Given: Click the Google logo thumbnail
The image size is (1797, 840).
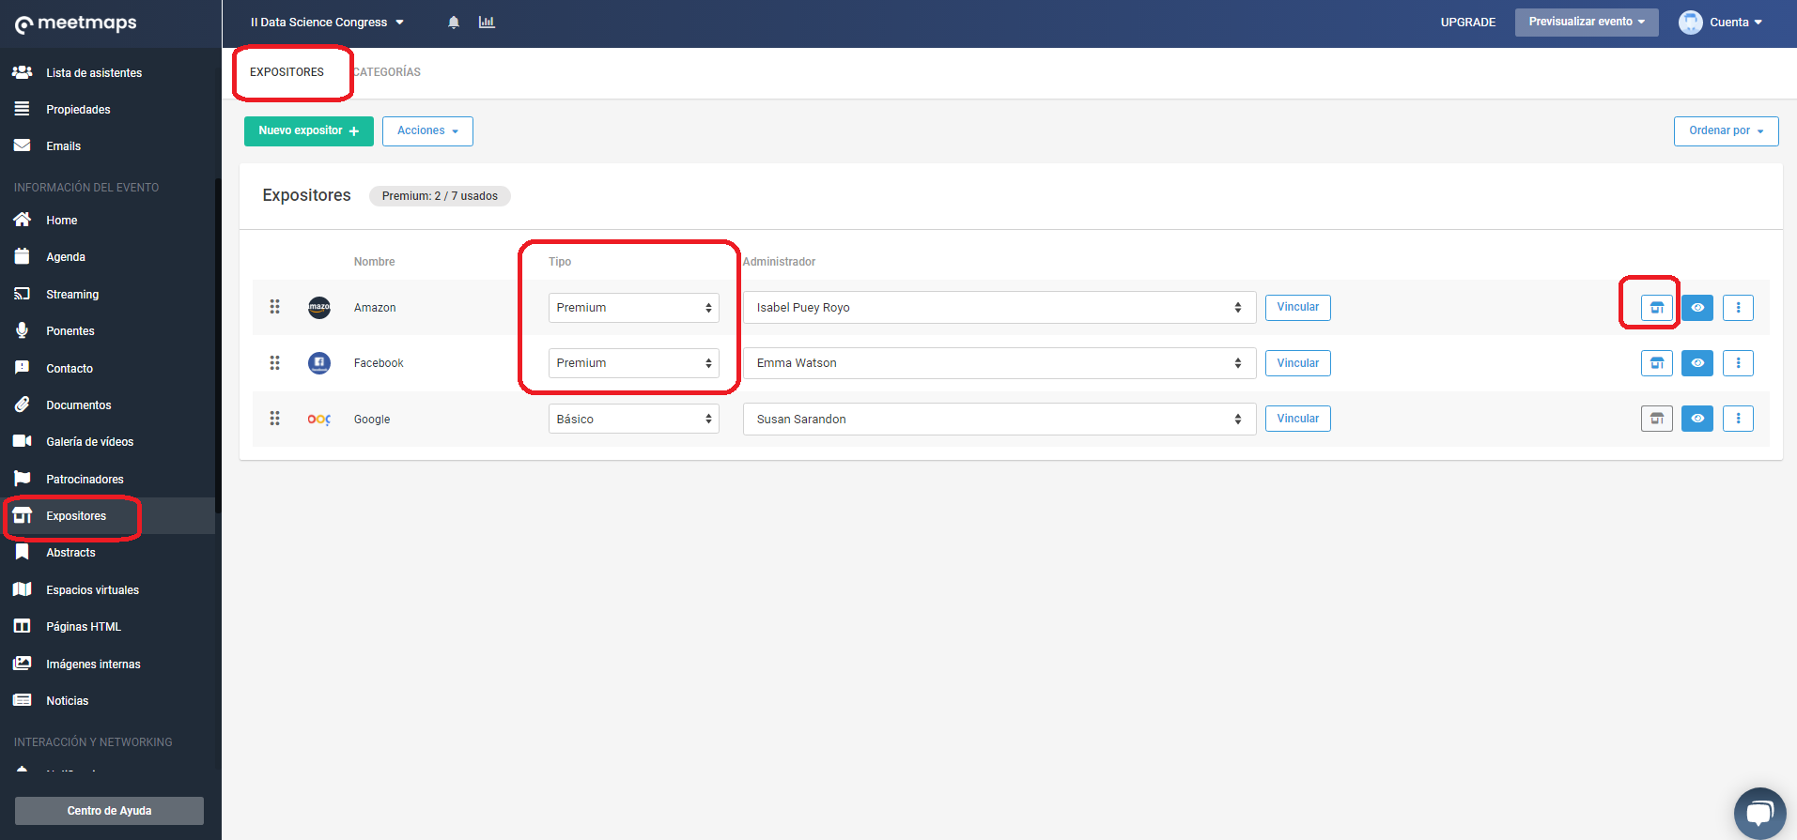Looking at the screenshot, I should click(319, 419).
